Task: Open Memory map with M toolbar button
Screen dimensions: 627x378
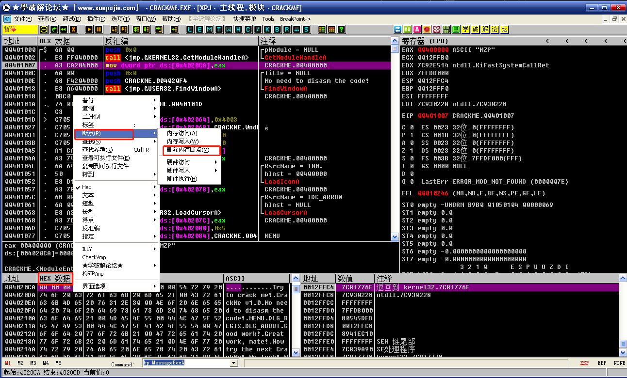Action: pos(210,30)
